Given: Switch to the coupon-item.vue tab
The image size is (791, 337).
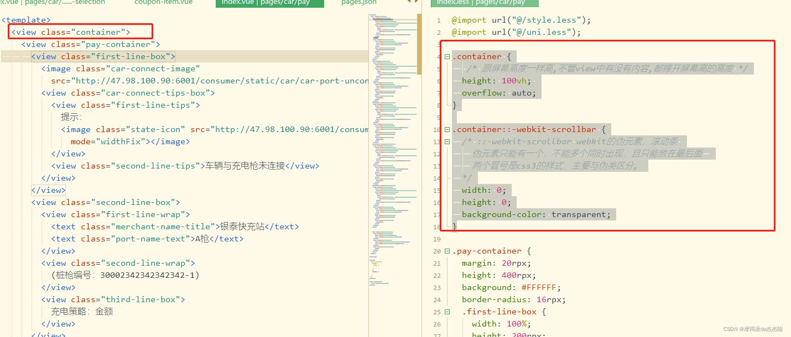Looking at the screenshot, I should click(x=164, y=2).
